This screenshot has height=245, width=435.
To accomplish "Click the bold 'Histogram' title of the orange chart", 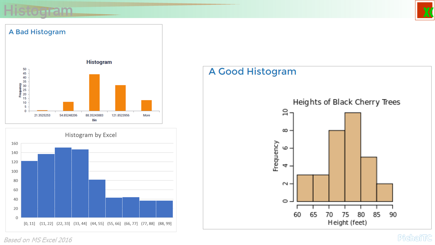I will (x=99, y=62).
